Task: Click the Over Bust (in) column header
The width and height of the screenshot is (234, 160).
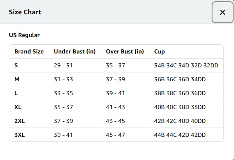Action: pyautogui.click(x=125, y=51)
